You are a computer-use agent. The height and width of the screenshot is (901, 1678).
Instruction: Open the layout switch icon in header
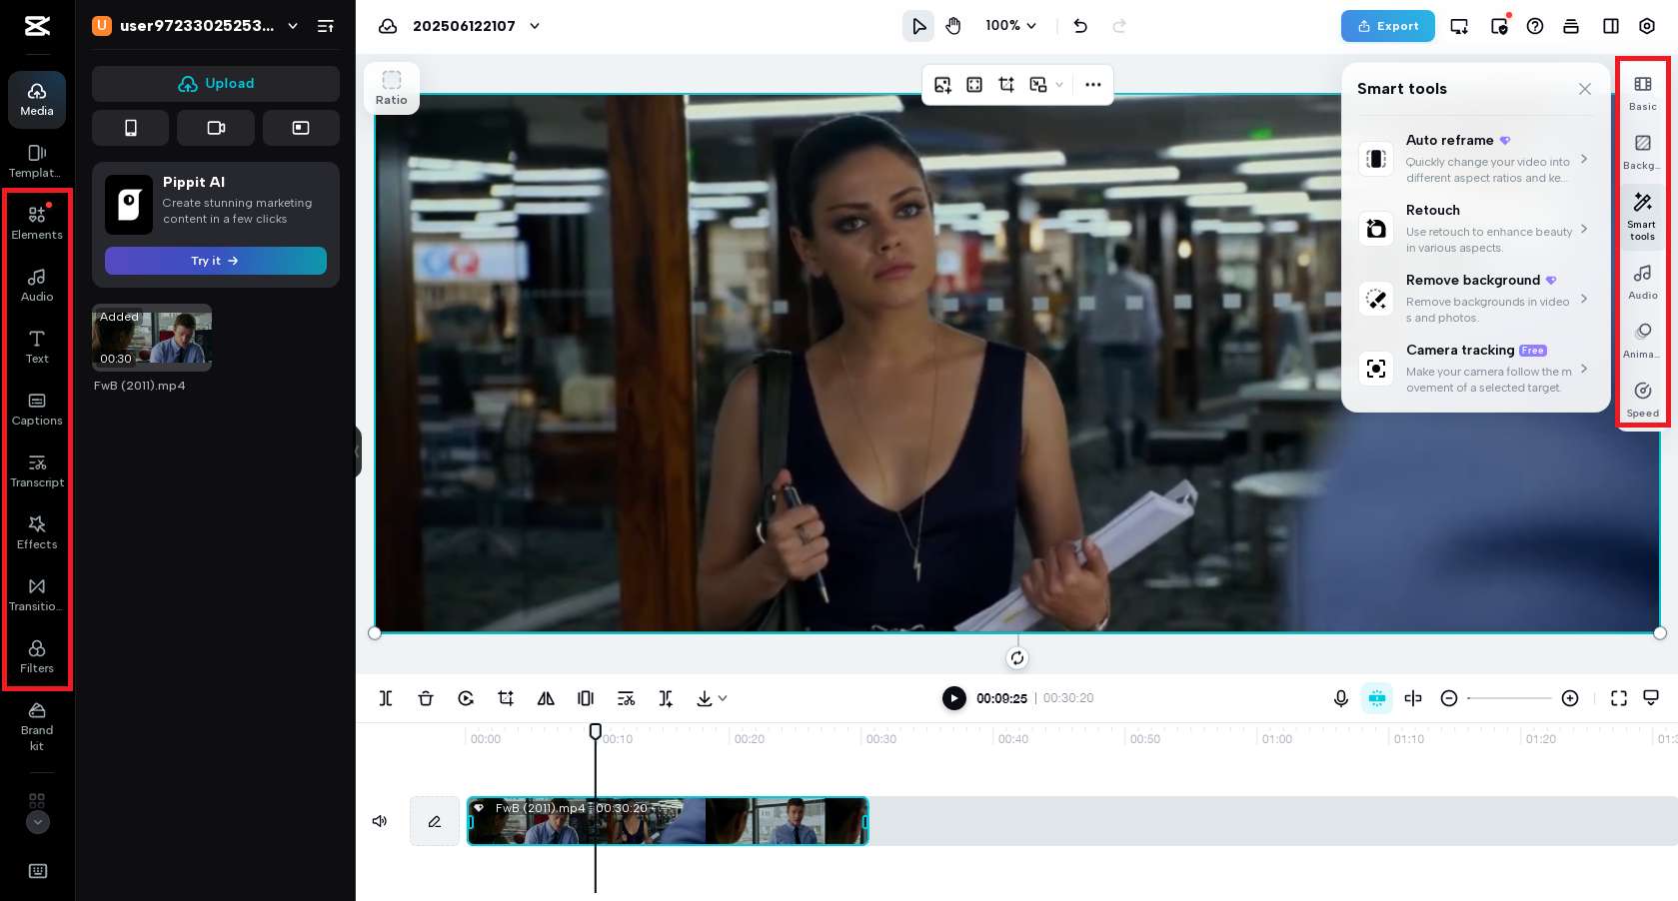click(x=1611, y=26)
